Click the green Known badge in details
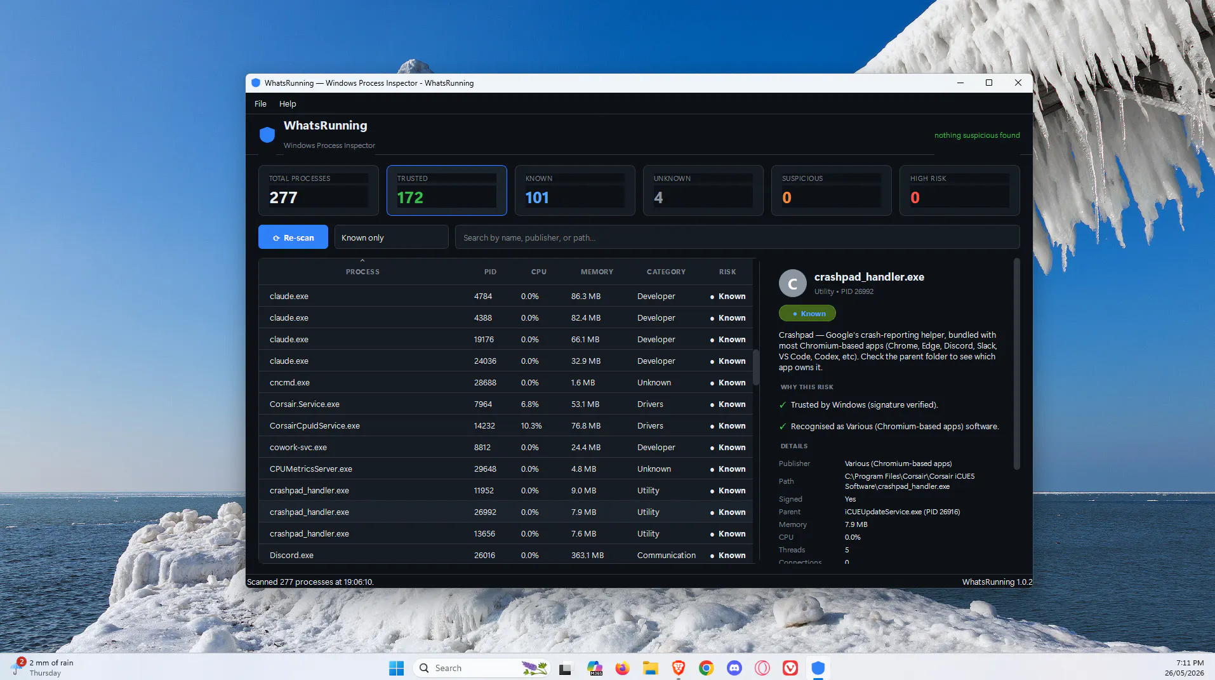1215x680 pixels. [807, 313]
